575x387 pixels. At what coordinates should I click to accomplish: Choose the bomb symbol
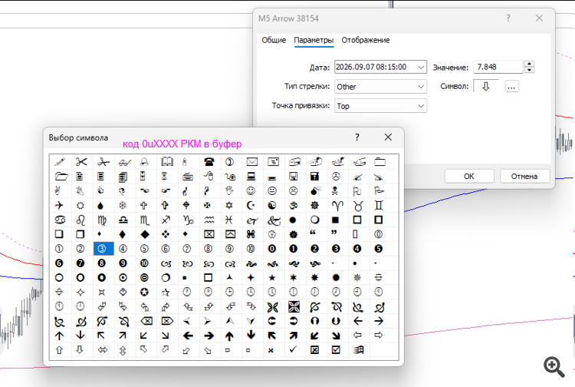tap(314, 190)
